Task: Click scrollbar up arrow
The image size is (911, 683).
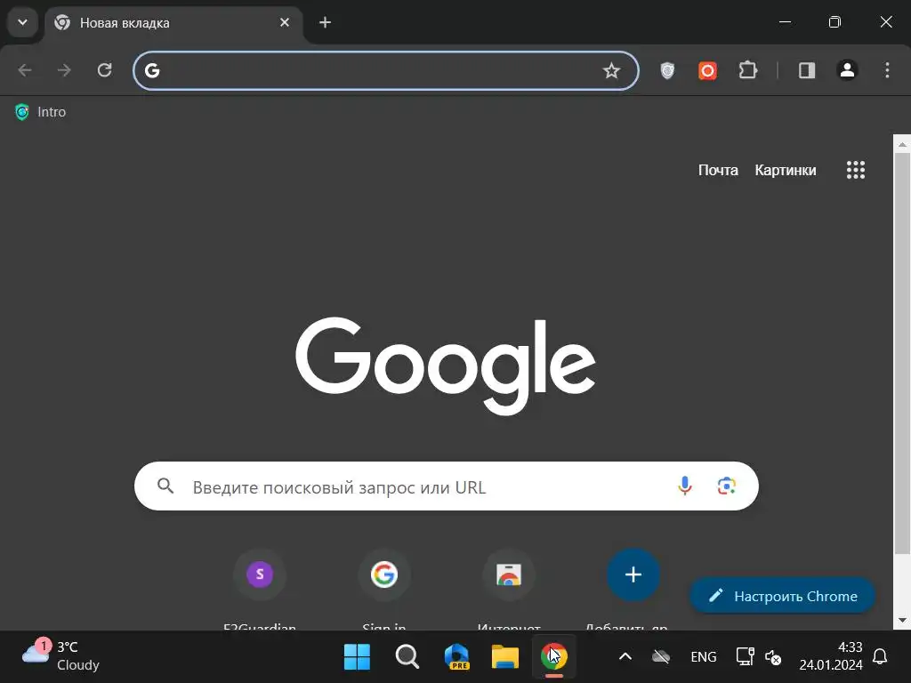Action: (x=902, y=144)
